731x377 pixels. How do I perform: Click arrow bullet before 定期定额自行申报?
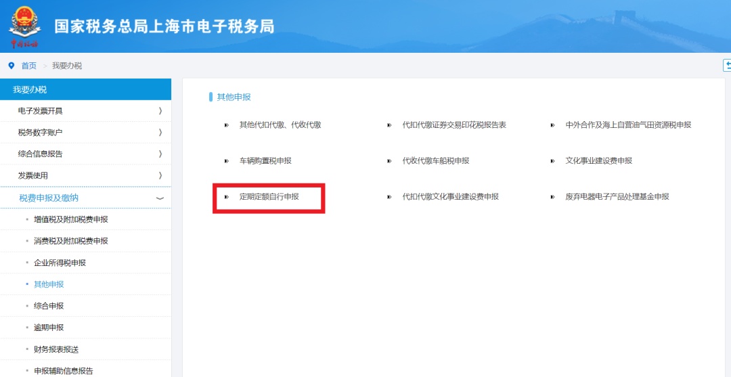pyautogui.click(x=227, y=197)
